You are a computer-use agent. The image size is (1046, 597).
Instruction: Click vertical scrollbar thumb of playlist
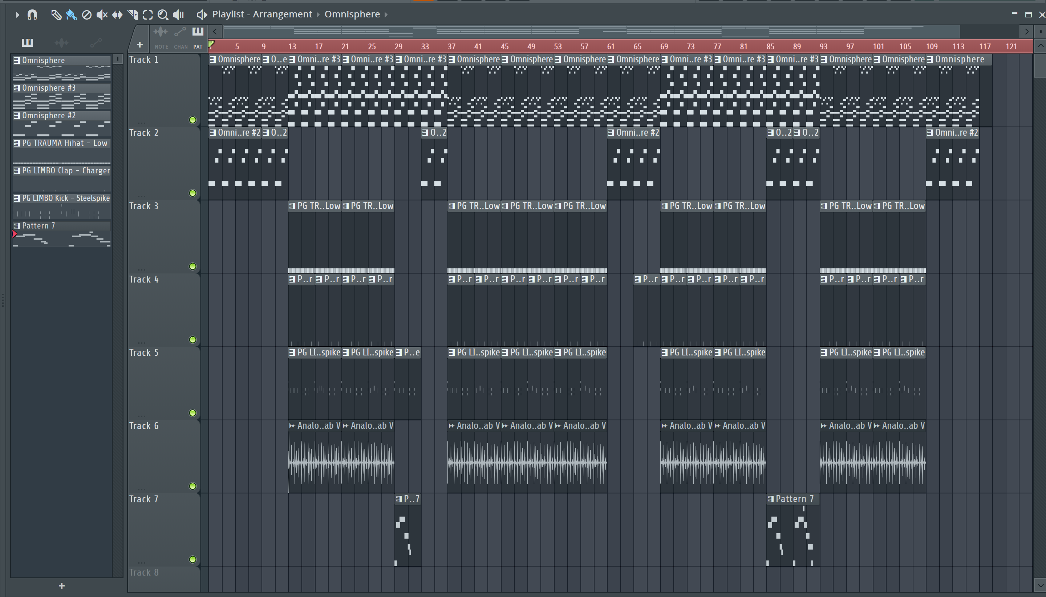click(1040, 65)
